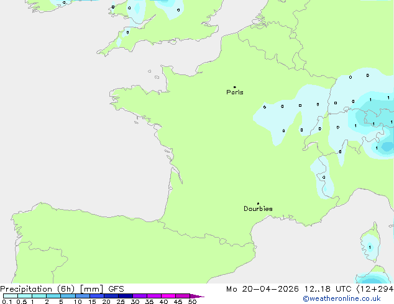Select the Paris location dot
394x304 pixels.
tap(235, 87)
